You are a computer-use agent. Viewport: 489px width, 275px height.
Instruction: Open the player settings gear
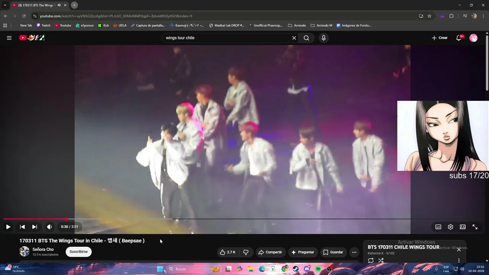pyautogui.click(x=450, y=227)
